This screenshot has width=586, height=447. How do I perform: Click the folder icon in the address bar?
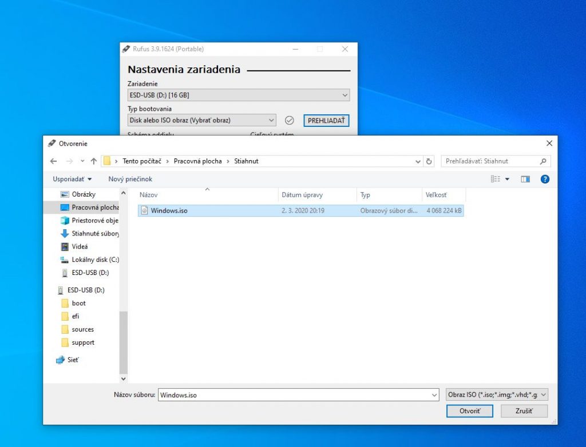point(107,161)
